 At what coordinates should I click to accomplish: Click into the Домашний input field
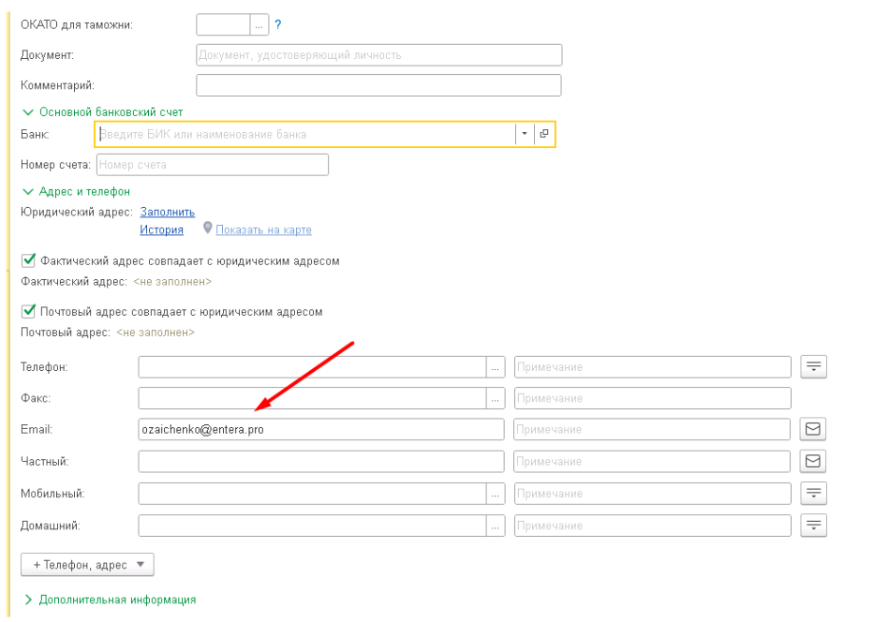pyautogui.click(x=312, y=526)
